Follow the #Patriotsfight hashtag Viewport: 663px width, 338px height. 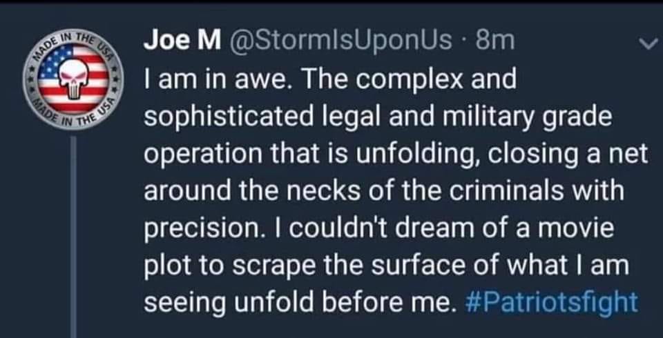548,303
